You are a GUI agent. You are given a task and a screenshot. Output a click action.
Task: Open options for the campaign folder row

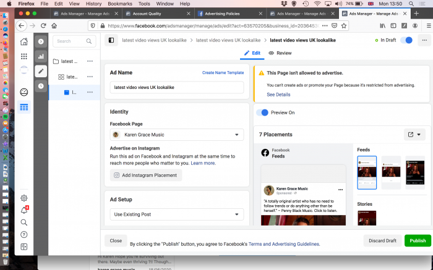(90, 61)
